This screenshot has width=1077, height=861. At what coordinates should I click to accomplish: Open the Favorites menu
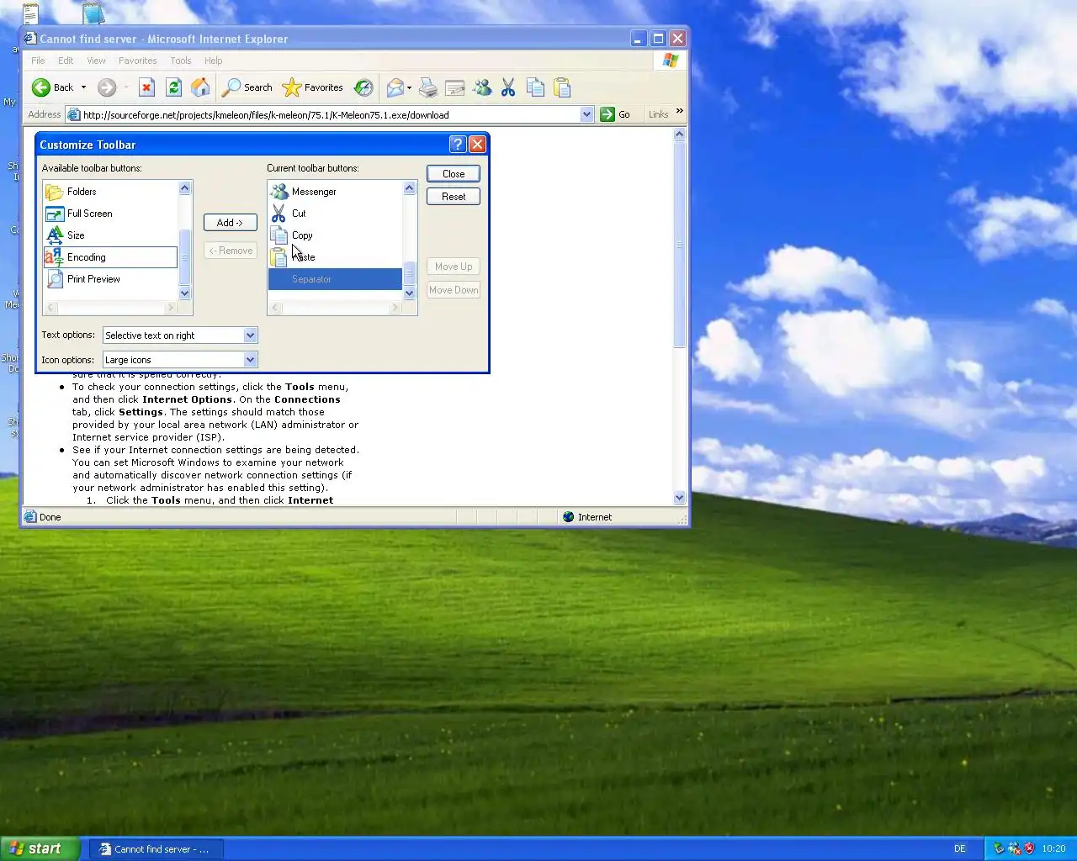(138, 61)
